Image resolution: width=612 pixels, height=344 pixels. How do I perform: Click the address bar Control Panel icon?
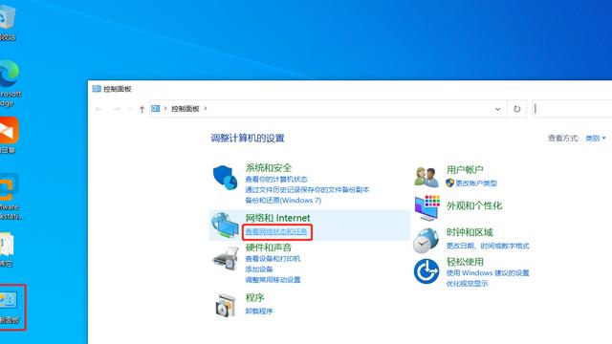click(x=155, y=108)
